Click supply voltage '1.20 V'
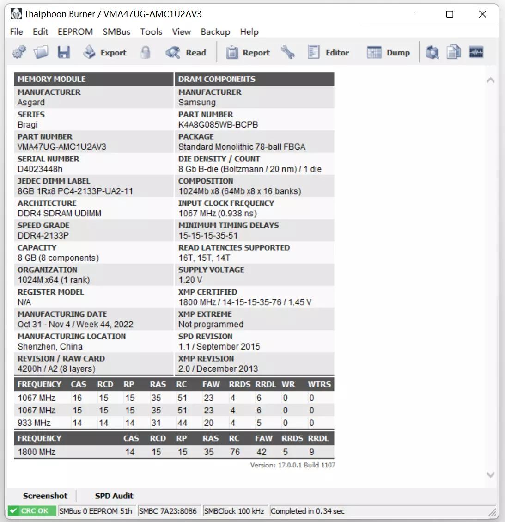505x522 pixels. click(190, 280)
